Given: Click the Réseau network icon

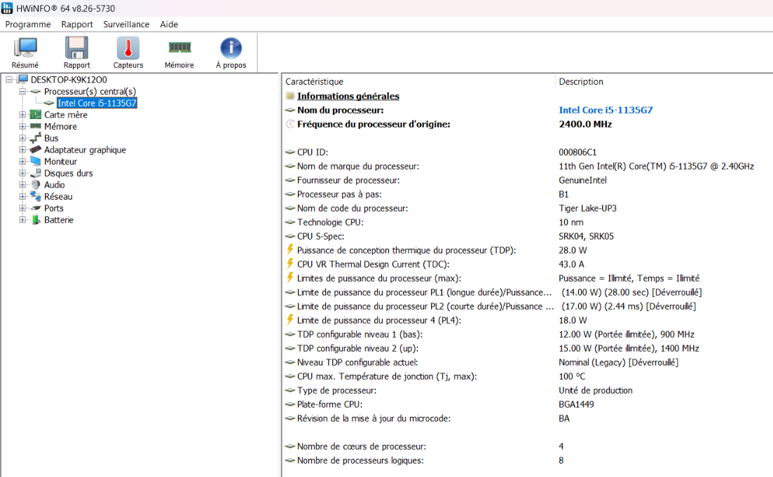Looking at the screenshot, I should coord(36,196).
